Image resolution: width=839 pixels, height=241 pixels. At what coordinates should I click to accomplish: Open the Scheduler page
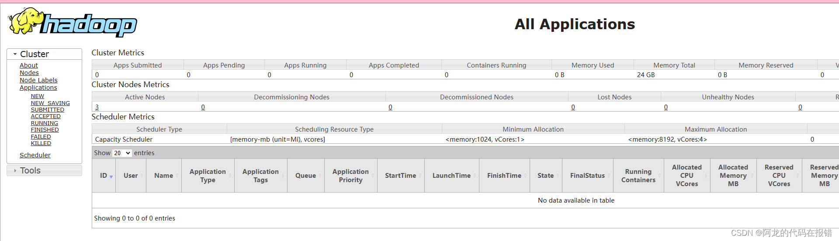[35, 155]
